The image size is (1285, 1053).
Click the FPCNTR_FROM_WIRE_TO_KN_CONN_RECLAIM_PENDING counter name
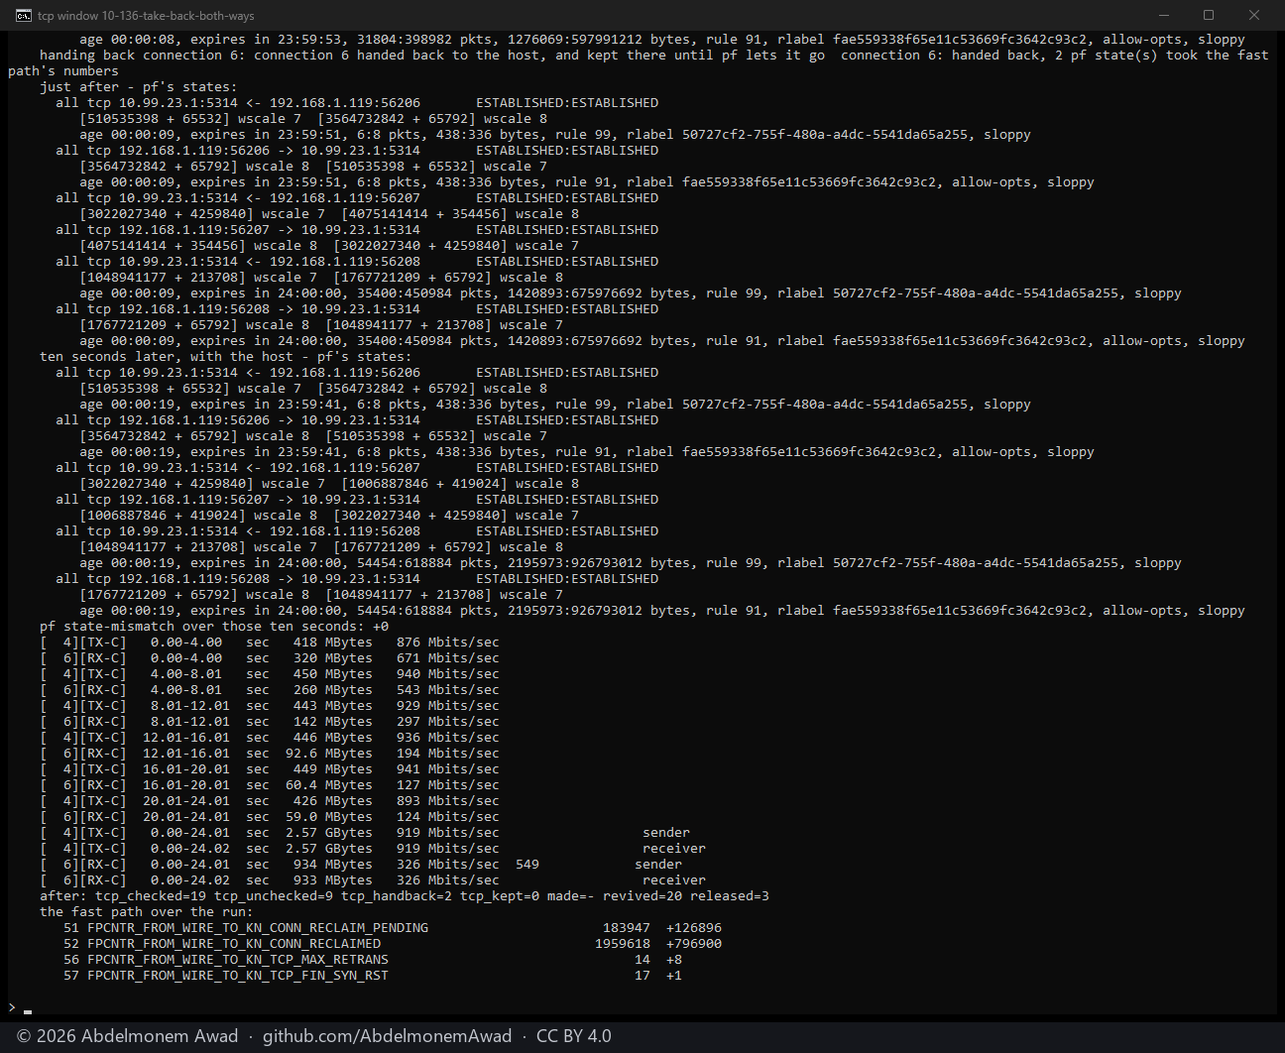coord(258,928)
